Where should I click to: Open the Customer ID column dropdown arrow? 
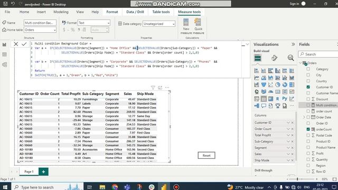coord(288,122)
